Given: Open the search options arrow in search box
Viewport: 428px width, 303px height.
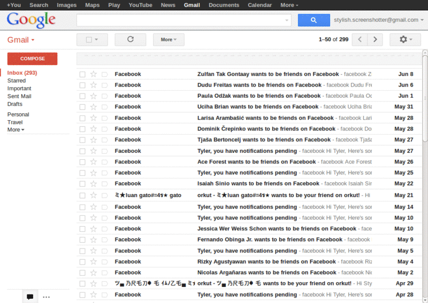Looking at the screenshot, I should (287, 20).
